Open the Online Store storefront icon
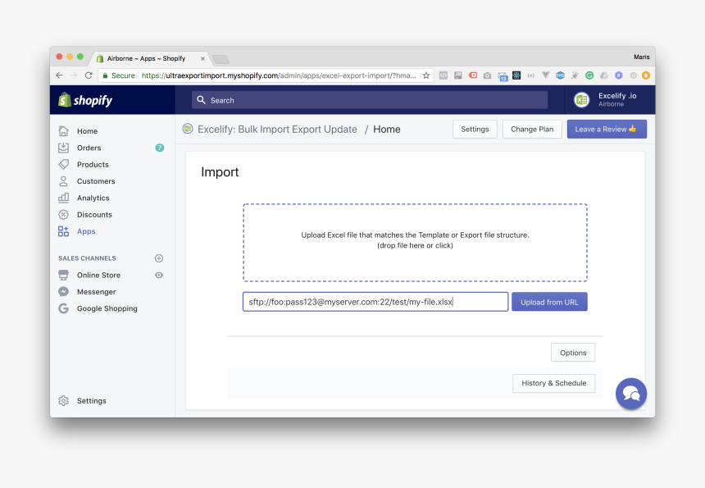 point(63,275)
